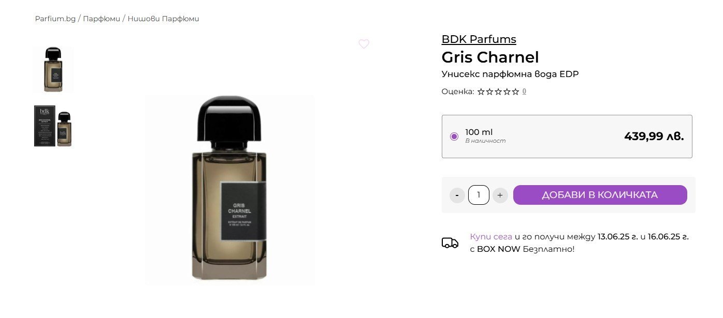Screen dimensions: 723x318
Task: Click the quantity input field
Action: click(479, 195)
